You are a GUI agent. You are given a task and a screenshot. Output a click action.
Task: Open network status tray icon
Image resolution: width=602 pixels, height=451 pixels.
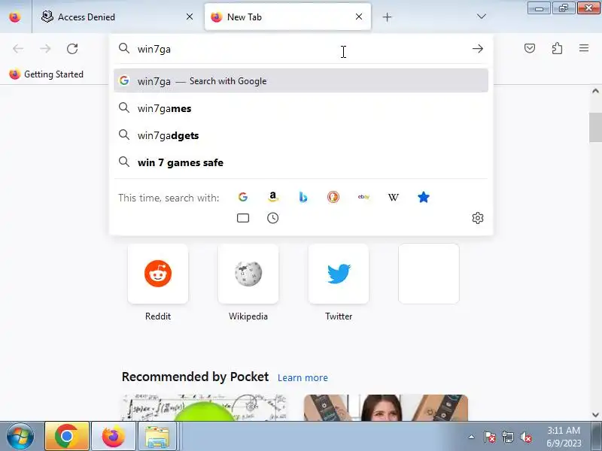click(508, 437)
